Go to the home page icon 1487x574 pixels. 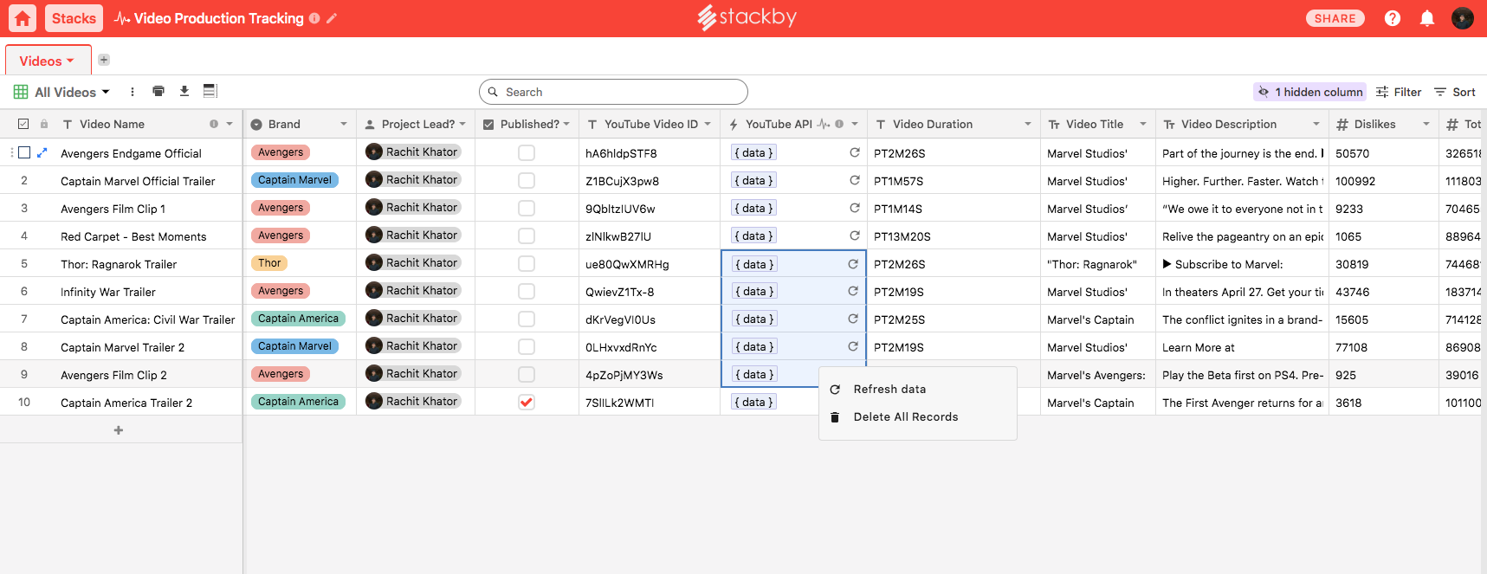[x=23, y=18]
